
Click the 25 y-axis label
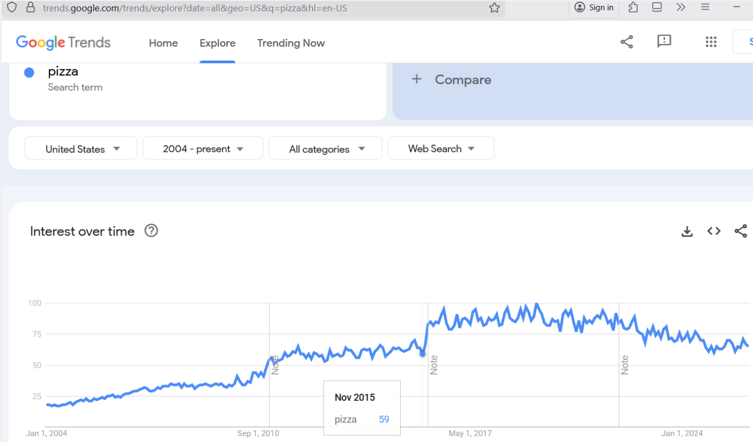pos(37,396)
